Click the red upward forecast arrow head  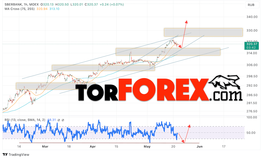[186, 22]
